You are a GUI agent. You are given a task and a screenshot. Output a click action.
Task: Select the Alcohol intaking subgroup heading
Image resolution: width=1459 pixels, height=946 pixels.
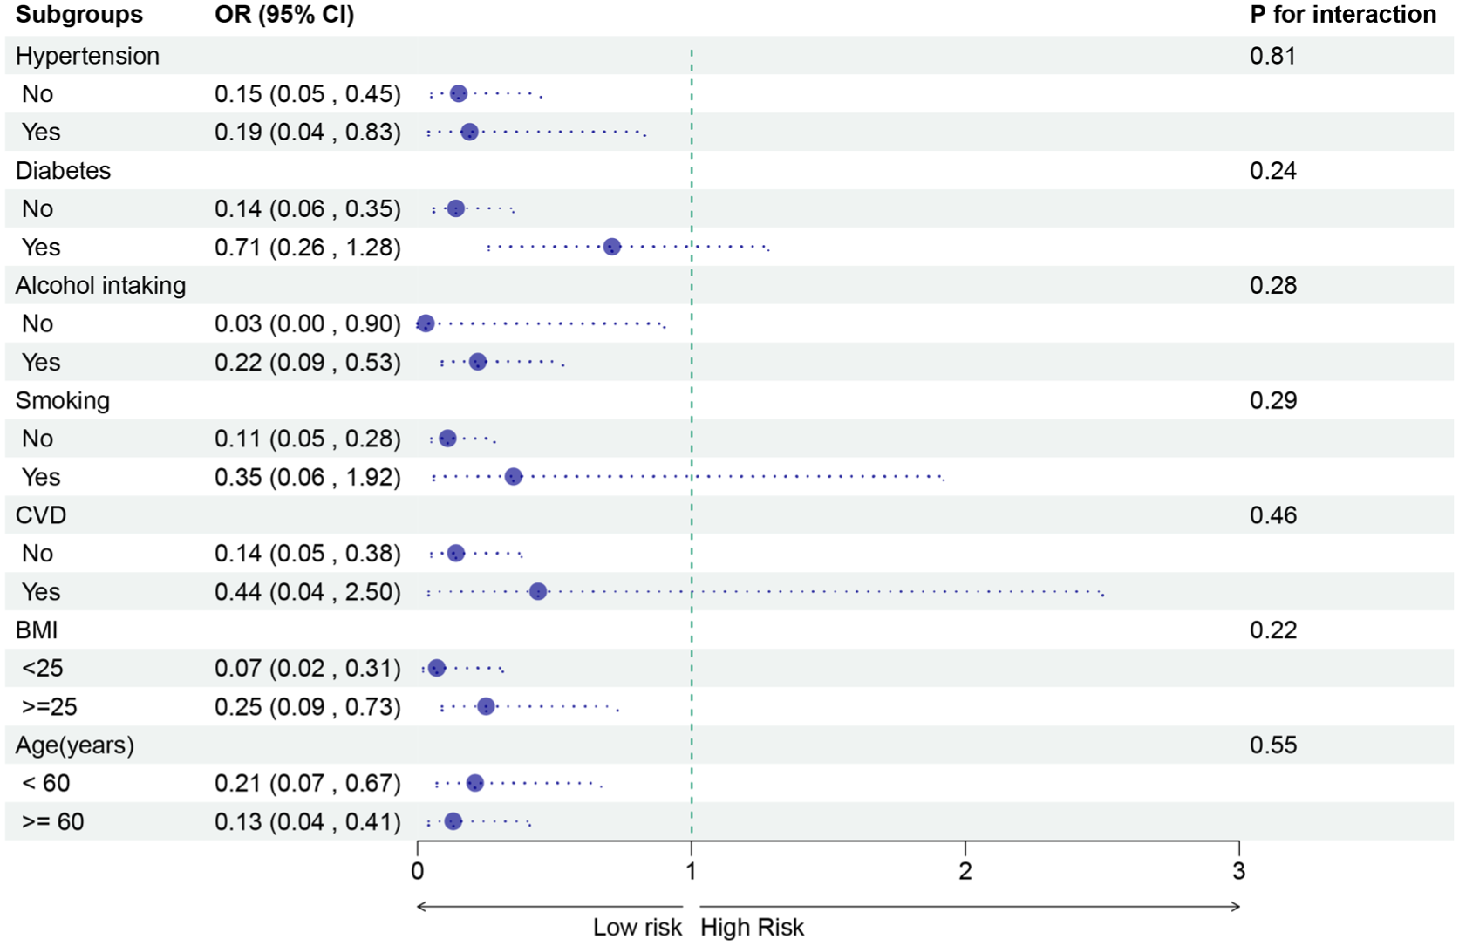(x=100, y=286)
